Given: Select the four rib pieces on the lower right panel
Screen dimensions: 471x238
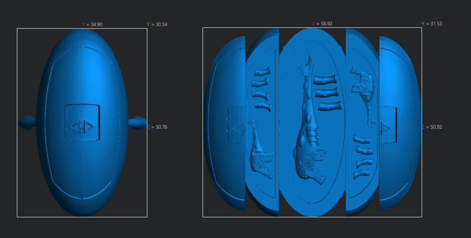Looking at the screenshot, I should pyautogui.click(x=363, y=156).
